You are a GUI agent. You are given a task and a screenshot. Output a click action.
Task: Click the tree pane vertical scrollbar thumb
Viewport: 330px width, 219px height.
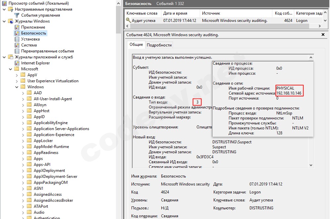(x=119, y=20)
